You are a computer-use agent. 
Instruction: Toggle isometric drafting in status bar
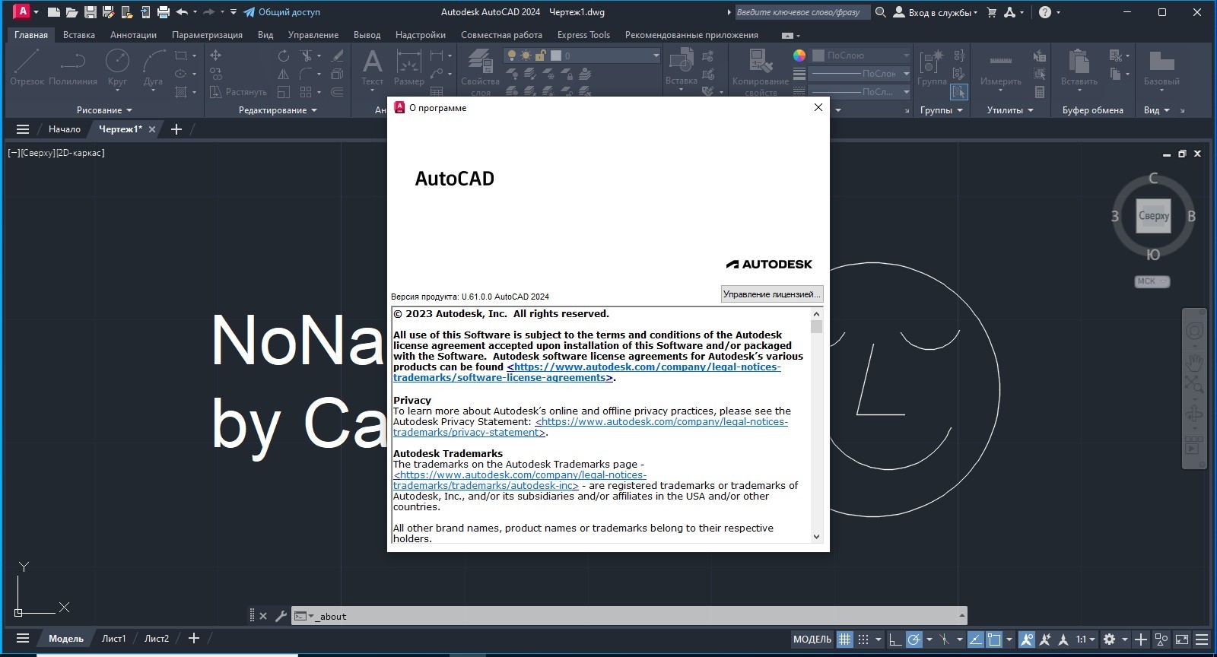point(944,640)
